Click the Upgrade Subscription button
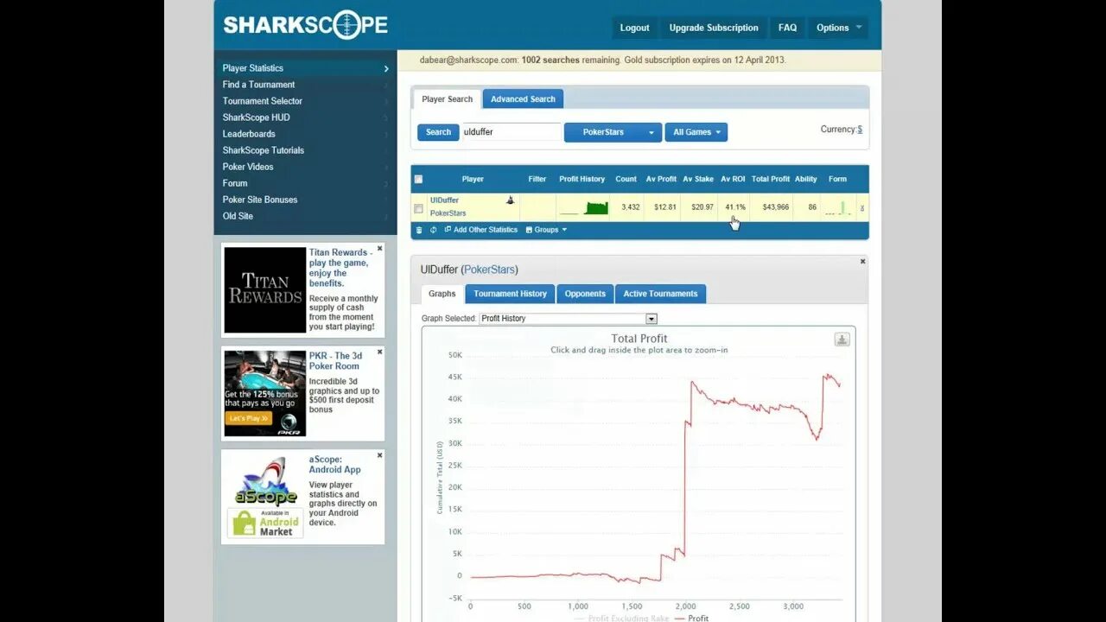Screen dimensions: 1106x622 (714, 28)
